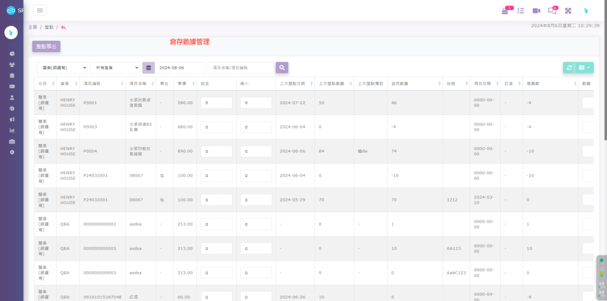Click the calendar date picker icon
The image size is (607, 301).
pos(148,68)
